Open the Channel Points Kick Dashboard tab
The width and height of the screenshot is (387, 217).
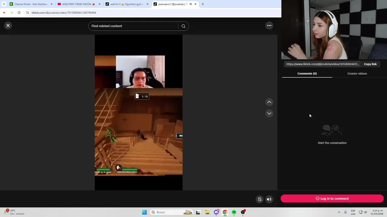click(30, 4)
